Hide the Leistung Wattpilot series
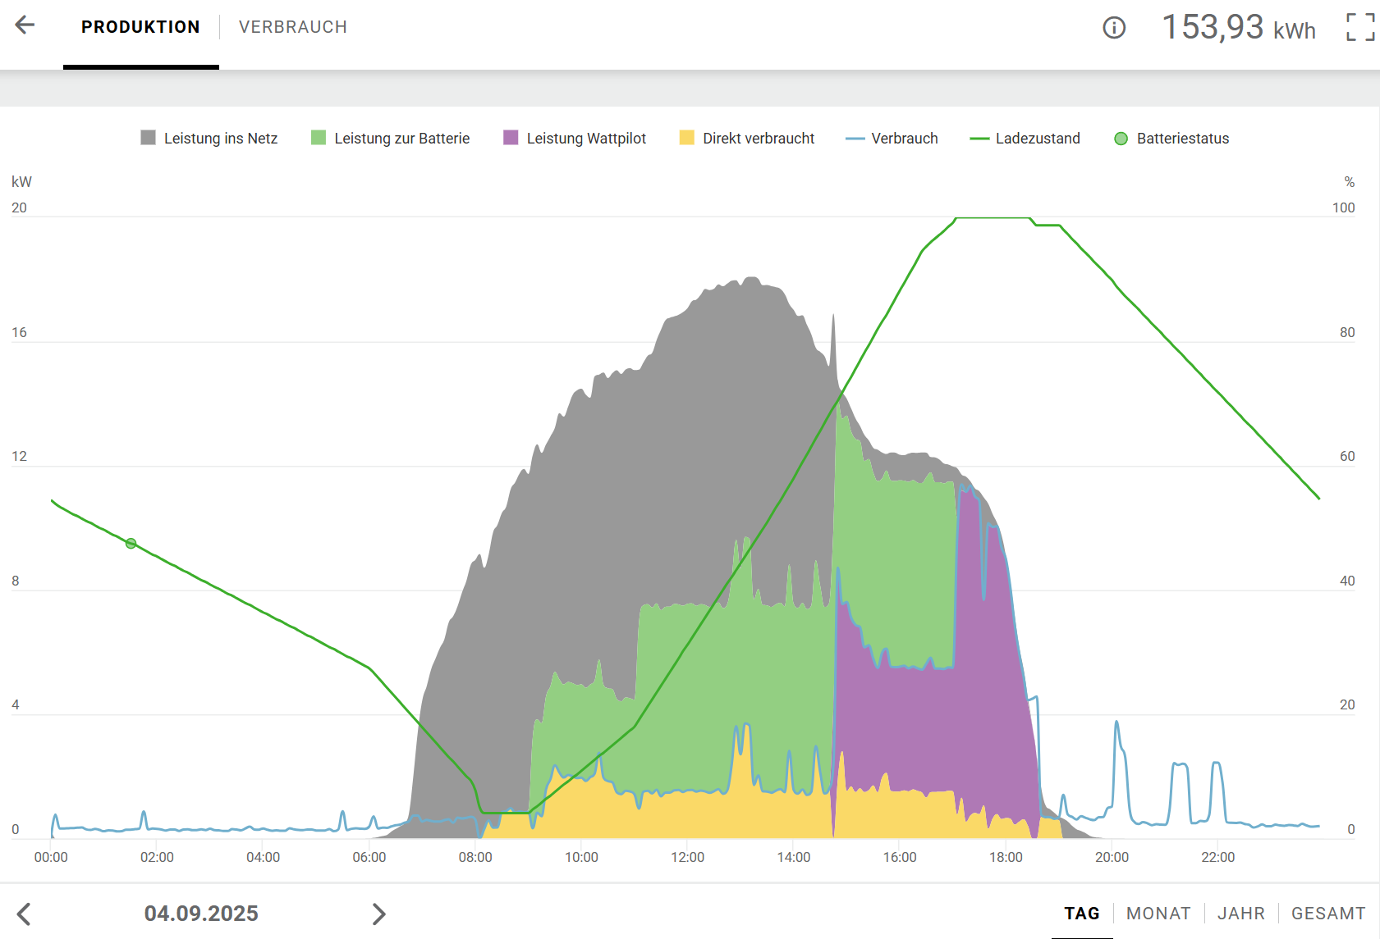 (x=575, y=139)
